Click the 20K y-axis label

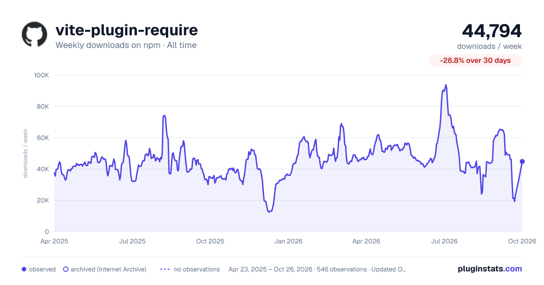click(x=43, y=200)
